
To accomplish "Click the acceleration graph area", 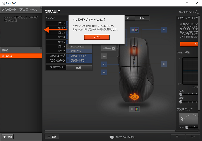I will [190, 71].
